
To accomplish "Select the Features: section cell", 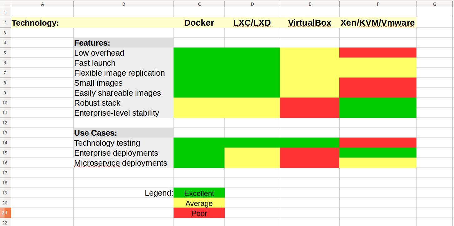I will (124, 43).
